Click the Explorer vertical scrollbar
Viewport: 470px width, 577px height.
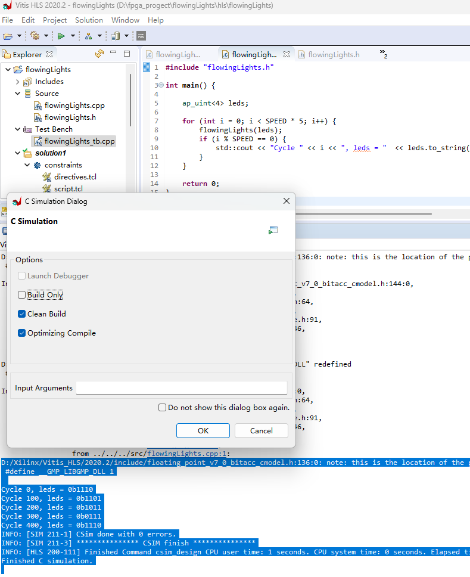(x=130, y=100)
